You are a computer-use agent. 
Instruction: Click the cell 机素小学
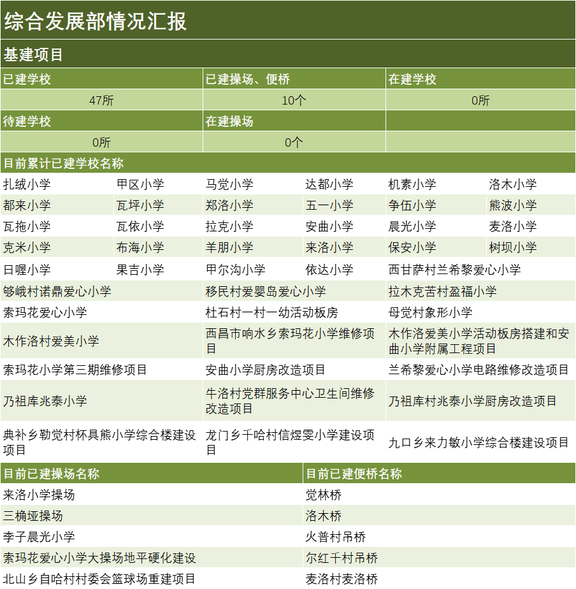pos(436,184)
